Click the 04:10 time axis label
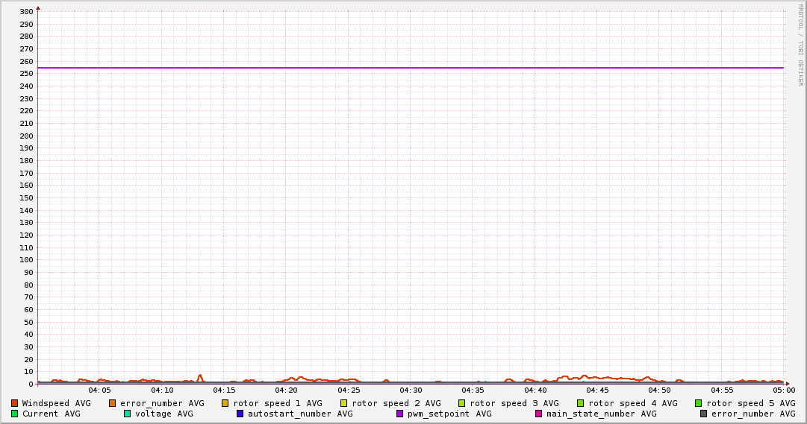The width and height of the screenshot is (807, 424). tap(162, 390)
